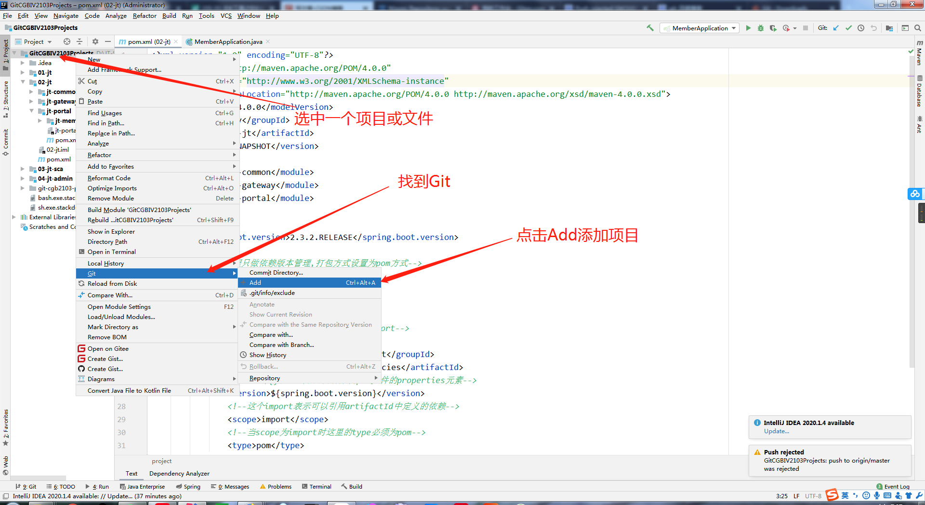Open the VCS menu in menu bar
The width and height of the screenshot is (925, 505).
point(226,15)
